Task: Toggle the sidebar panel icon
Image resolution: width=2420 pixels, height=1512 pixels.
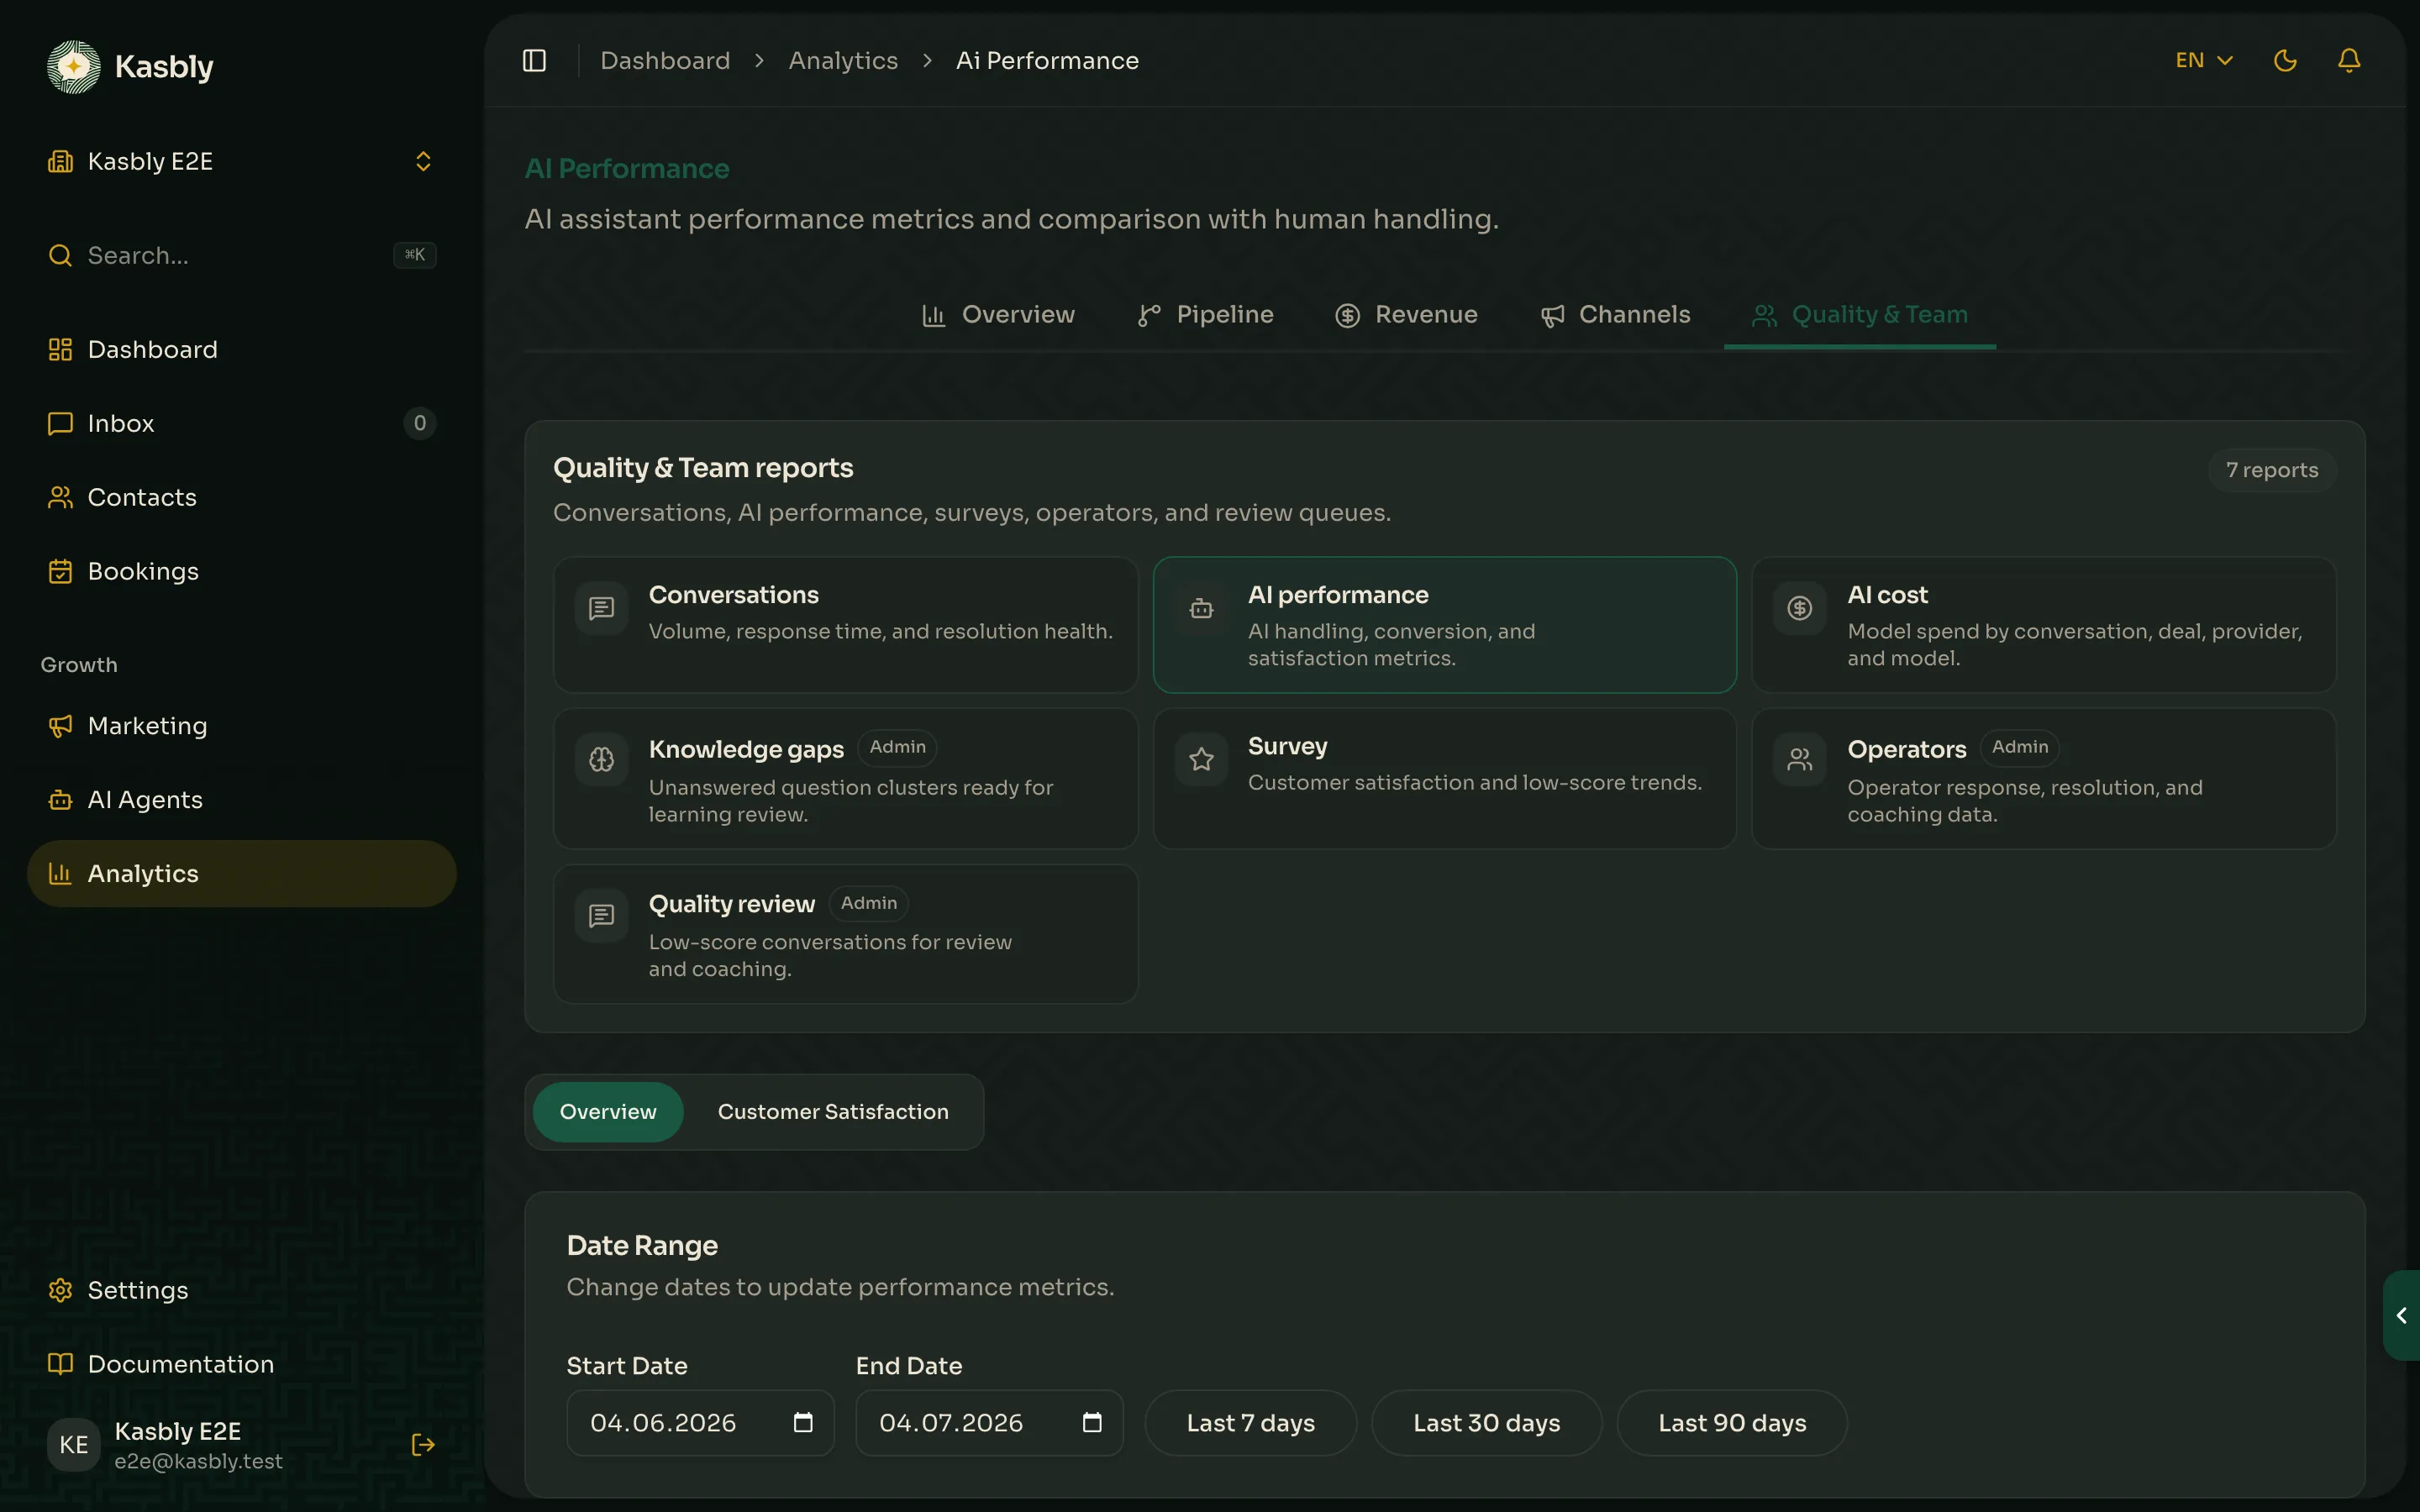Action: [534, 61]
